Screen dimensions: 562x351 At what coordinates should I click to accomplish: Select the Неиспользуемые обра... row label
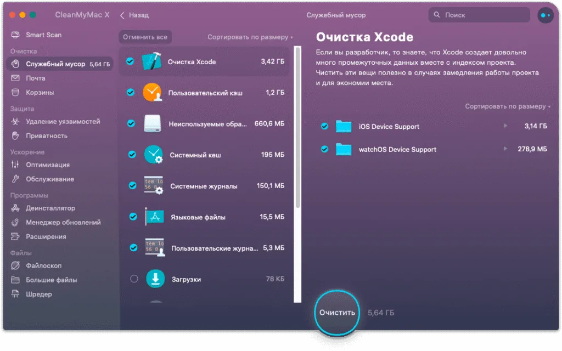click(208, 124)
